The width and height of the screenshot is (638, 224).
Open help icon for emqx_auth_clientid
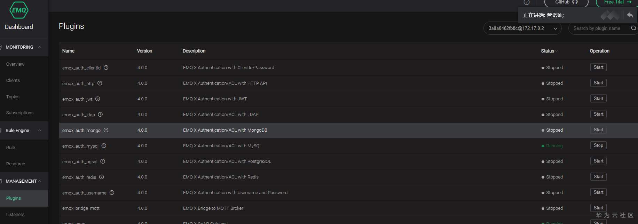(x=106, y=68)
